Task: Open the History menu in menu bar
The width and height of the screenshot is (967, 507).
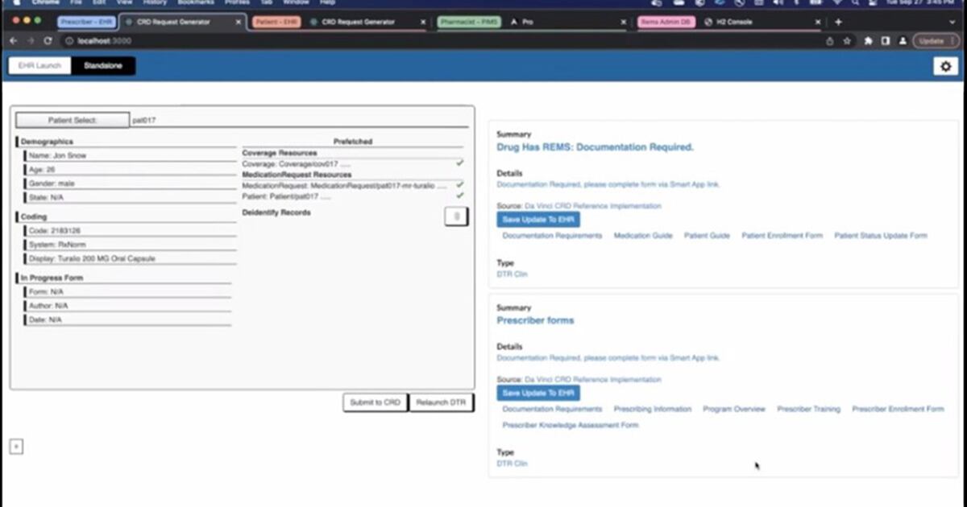Action: (155, 2)
